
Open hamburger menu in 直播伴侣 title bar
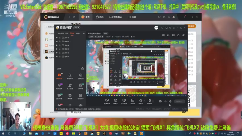click(x=174, y=28)
